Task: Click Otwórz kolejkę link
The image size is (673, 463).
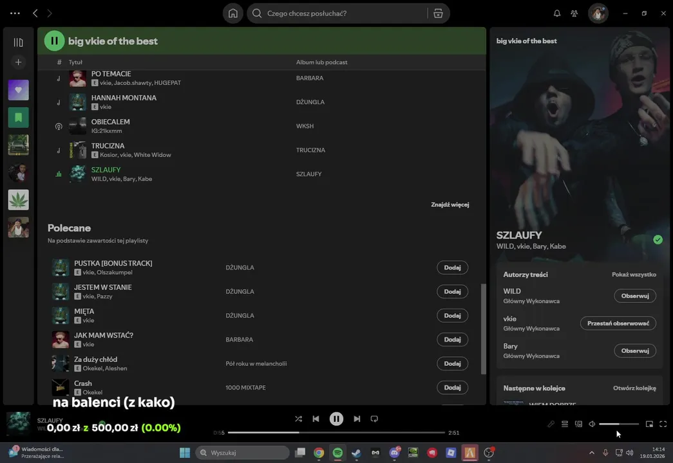Action: (634, 388)
